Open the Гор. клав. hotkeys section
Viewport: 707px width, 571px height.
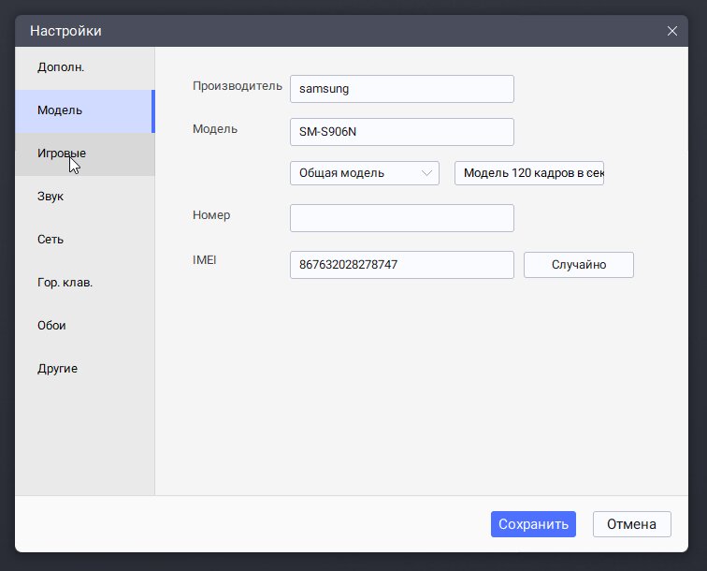[x=85, y=283]
